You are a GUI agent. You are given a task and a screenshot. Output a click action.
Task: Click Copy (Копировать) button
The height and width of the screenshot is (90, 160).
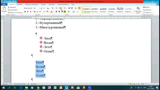tap(12, 10)
